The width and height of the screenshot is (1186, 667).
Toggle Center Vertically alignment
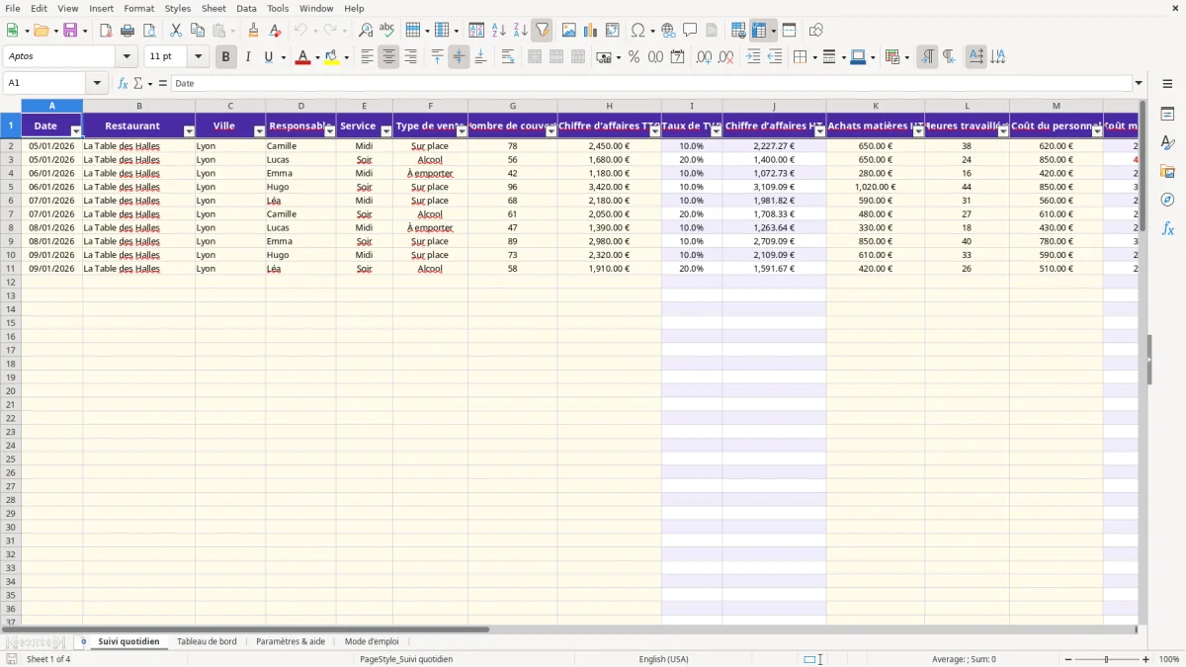pos(459,57)
